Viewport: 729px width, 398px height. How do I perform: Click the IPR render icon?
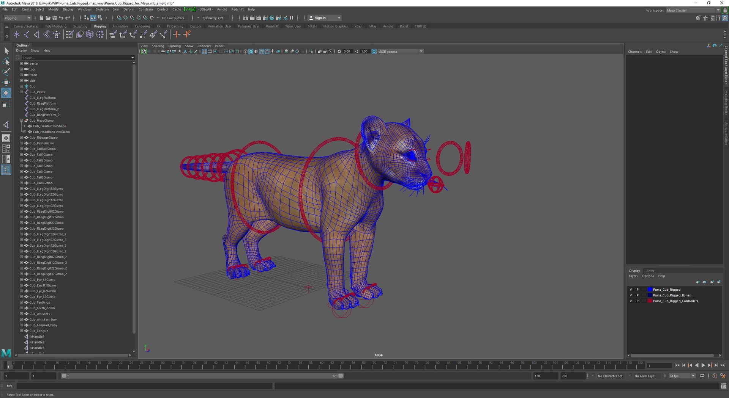[x=259, y=18]
